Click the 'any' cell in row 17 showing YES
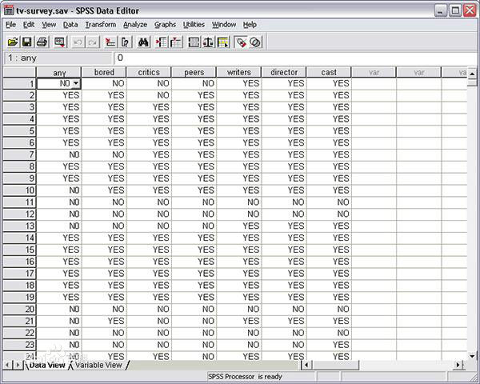Screen dimensions: 480x384 [x=59, y=274]
